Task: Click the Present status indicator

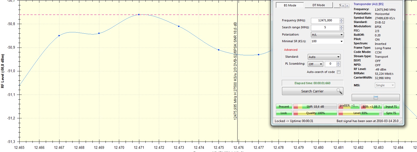Action: tap(284, 107)
